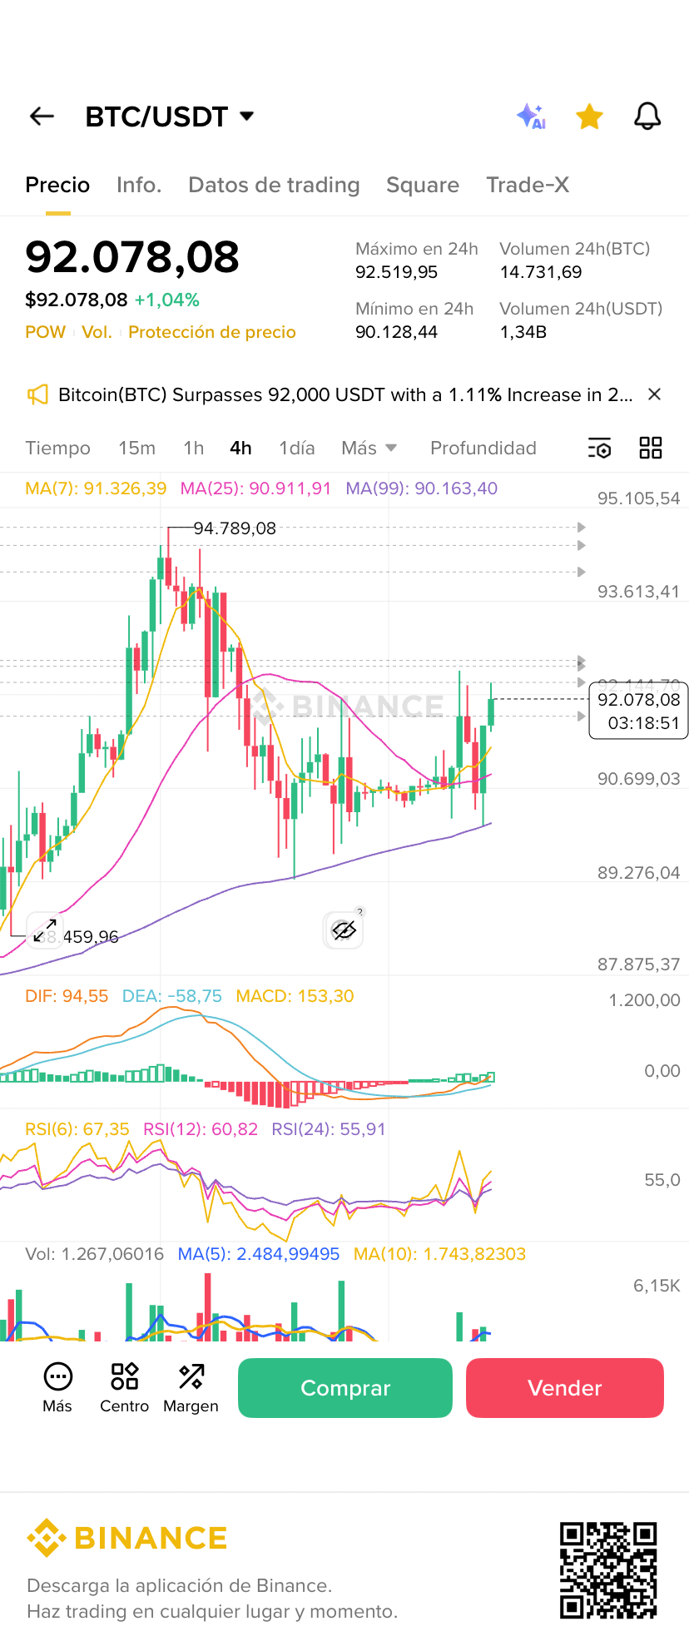Open the Profundidad depth view
Viewport: 689px width, 1651px height.
click(x=483, y=448)
